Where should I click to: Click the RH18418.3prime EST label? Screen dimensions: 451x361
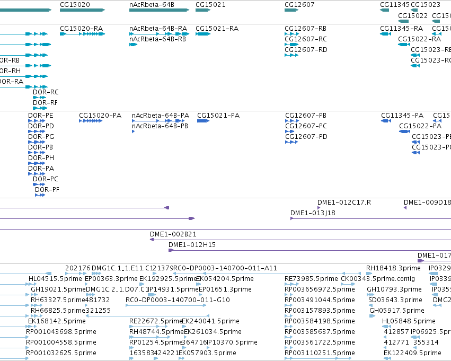coord(393,268)
